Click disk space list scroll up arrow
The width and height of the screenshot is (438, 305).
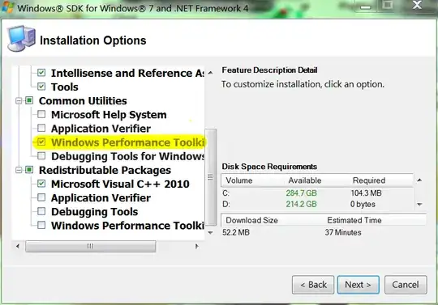click(x=419, y=180)
